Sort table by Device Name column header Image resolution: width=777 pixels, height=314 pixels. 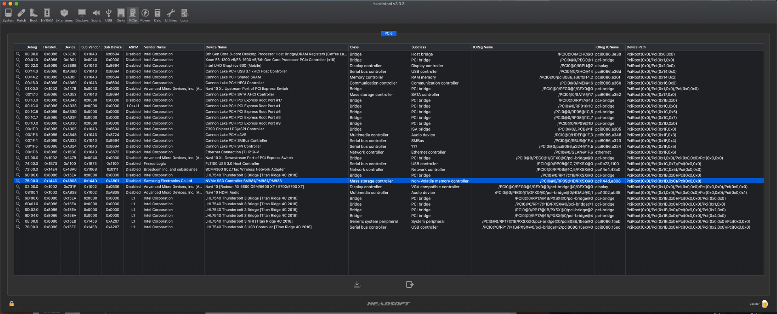coord(216,47)
